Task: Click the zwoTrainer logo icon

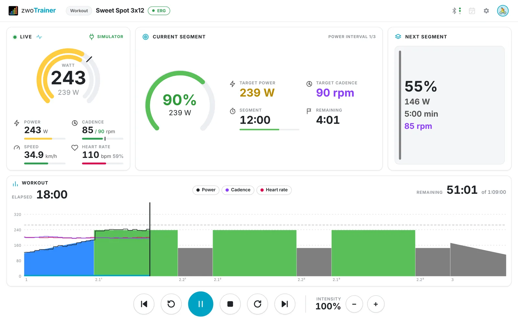Action: point(13,11)
